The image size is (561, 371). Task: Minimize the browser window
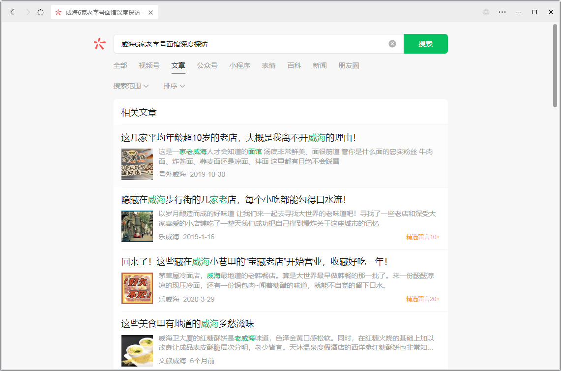click(518, 12)
